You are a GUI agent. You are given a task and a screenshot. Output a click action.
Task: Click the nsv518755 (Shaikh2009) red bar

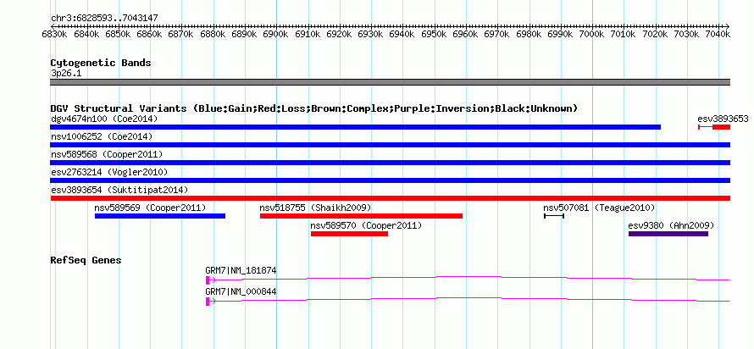[361, 216]
